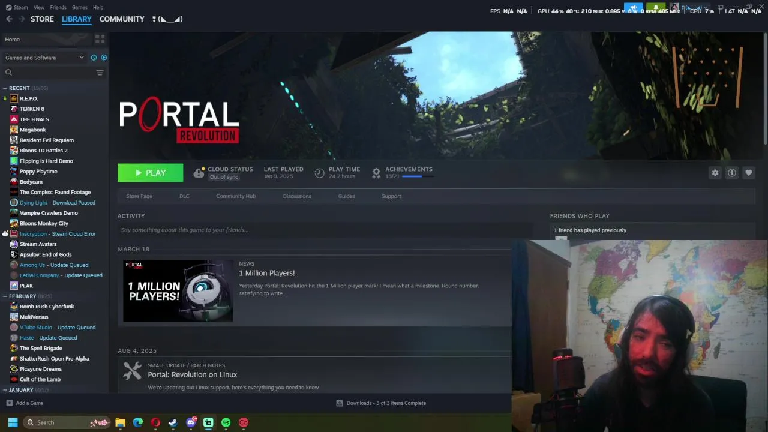This screenshot has height=432, width=768.
Task: Open the Windows Start menu
Action: pos(13,422)
